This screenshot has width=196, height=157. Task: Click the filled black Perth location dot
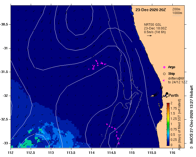[x=167, y=93]
